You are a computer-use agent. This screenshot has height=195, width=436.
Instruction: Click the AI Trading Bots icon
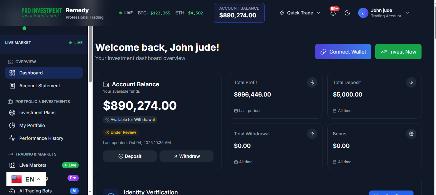tap(12, 191)
